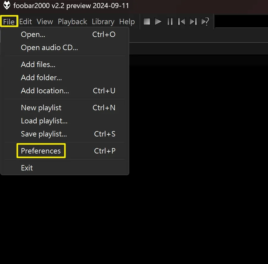Open the File menu
The image size is (268, 264).
pos(9,21)
